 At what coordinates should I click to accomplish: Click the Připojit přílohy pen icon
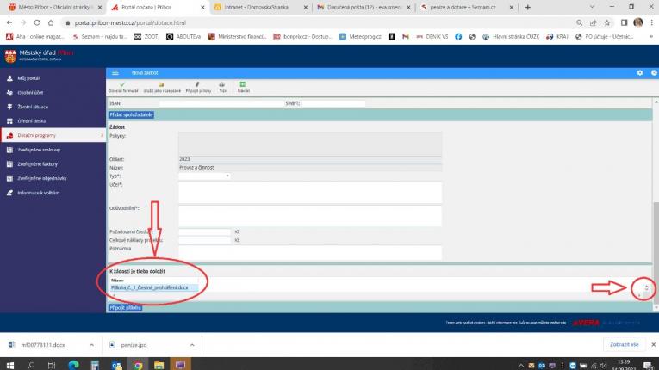pyautogui.click(x=197, y=84)
